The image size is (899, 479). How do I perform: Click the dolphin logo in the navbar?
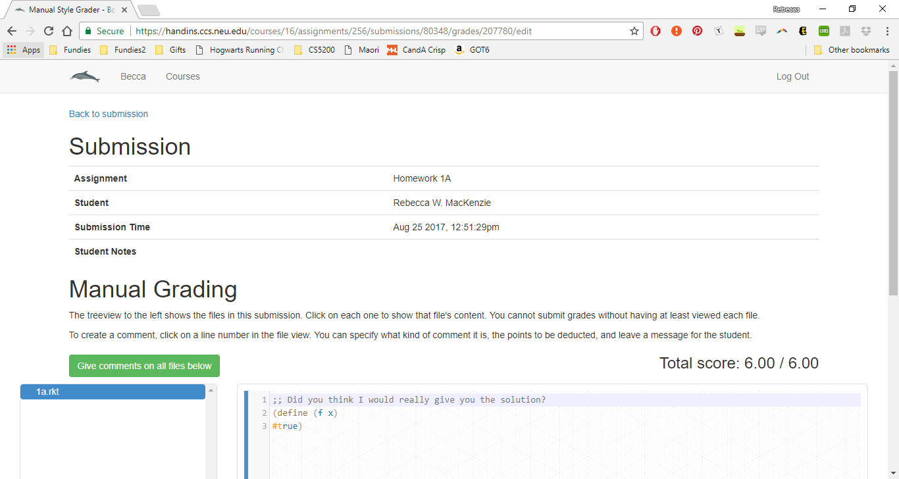pos(85,77)
